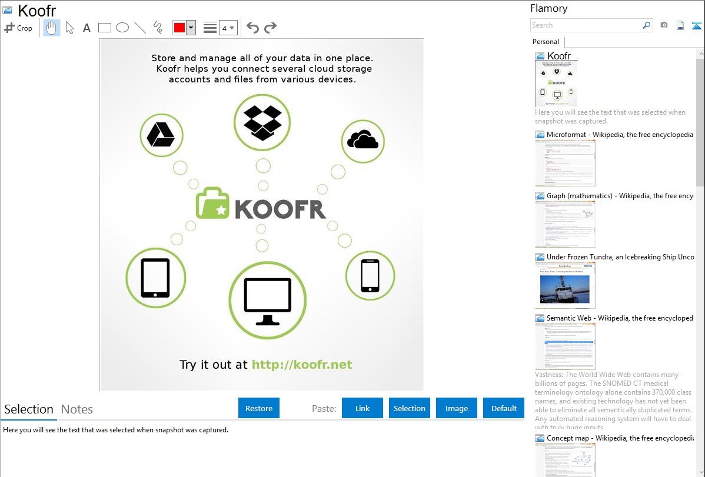This screenshot has width=705, height=477.
Task: Click the icon beside Graph (mathematics) entry
Action: [x=540, y=196]
